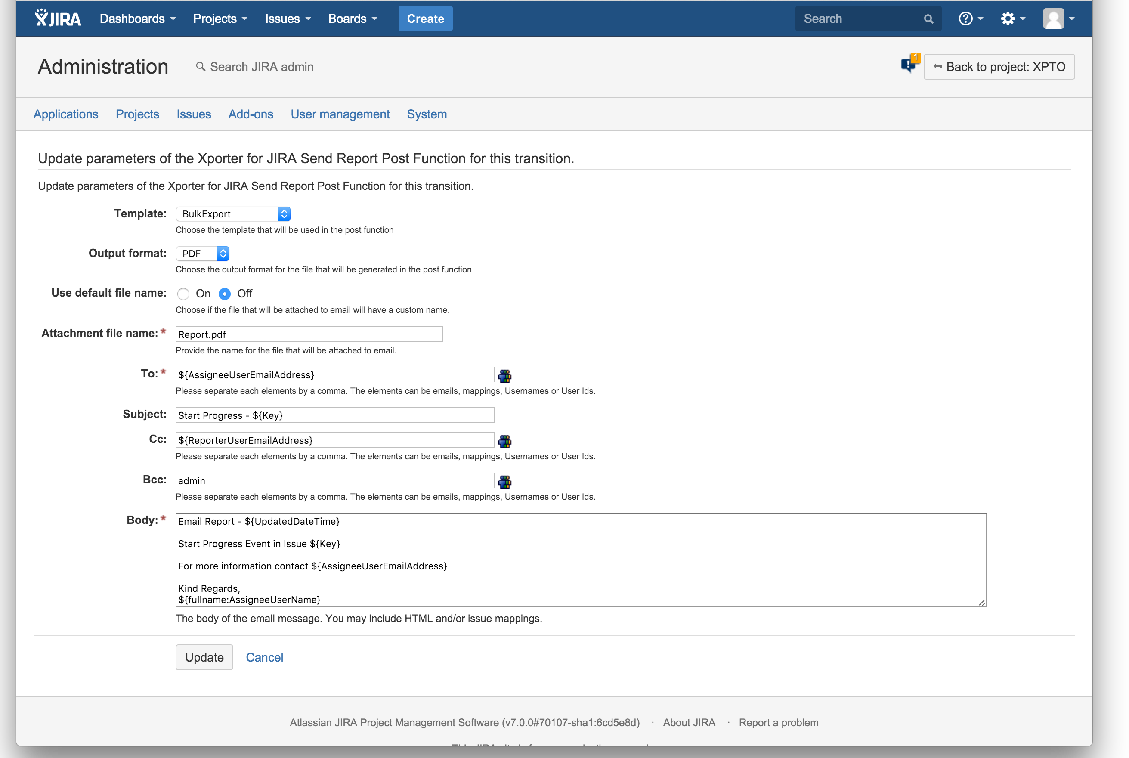This screenshot has width=1129, height=758.
Task: Select Off for default file name
Action: 225,294
